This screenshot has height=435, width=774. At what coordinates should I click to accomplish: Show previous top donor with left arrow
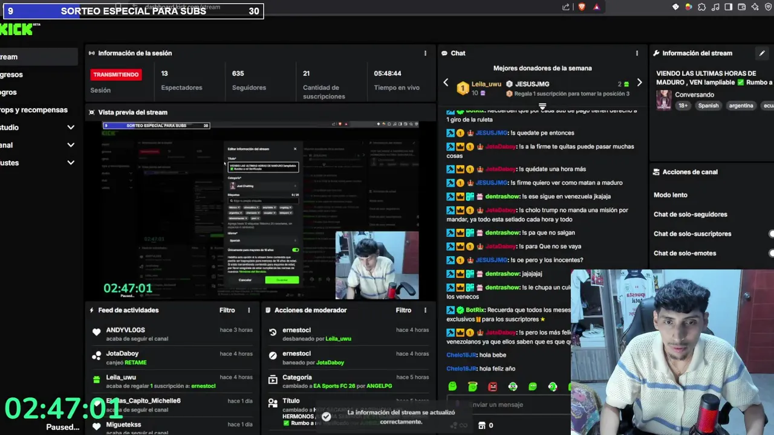click(446, 83)
